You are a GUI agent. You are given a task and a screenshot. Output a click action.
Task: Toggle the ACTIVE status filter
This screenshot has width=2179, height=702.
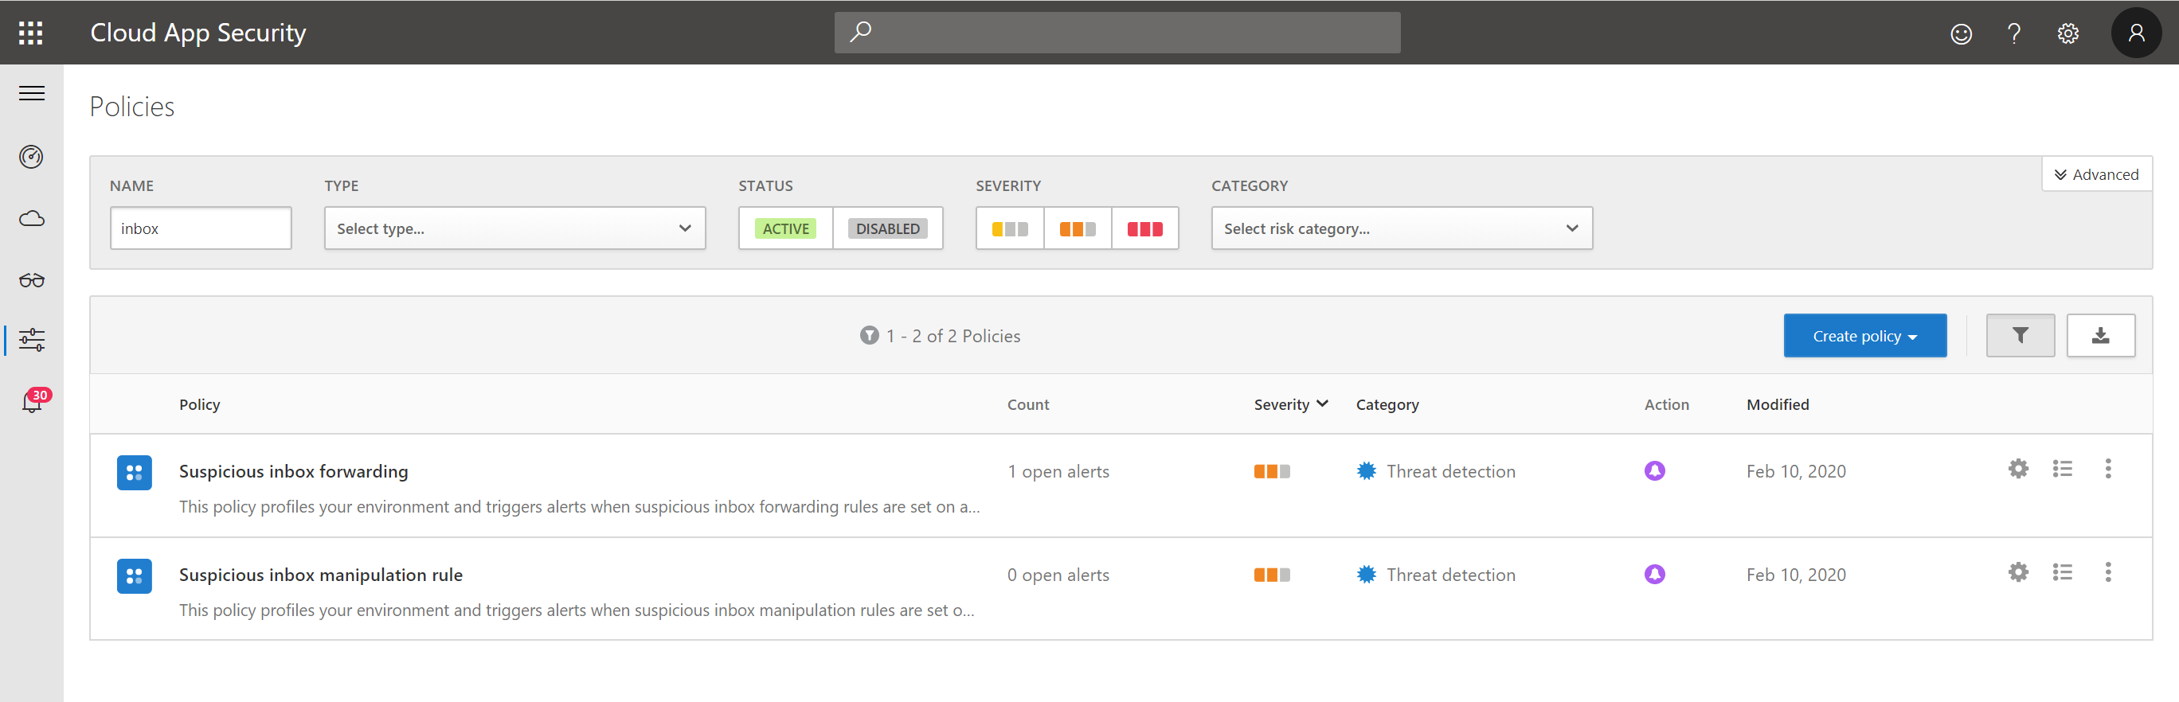click(x=785, y=228)
